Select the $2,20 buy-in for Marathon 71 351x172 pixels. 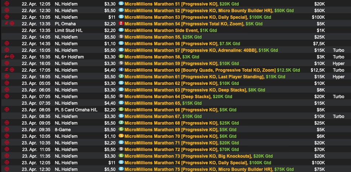pos(110,143)
